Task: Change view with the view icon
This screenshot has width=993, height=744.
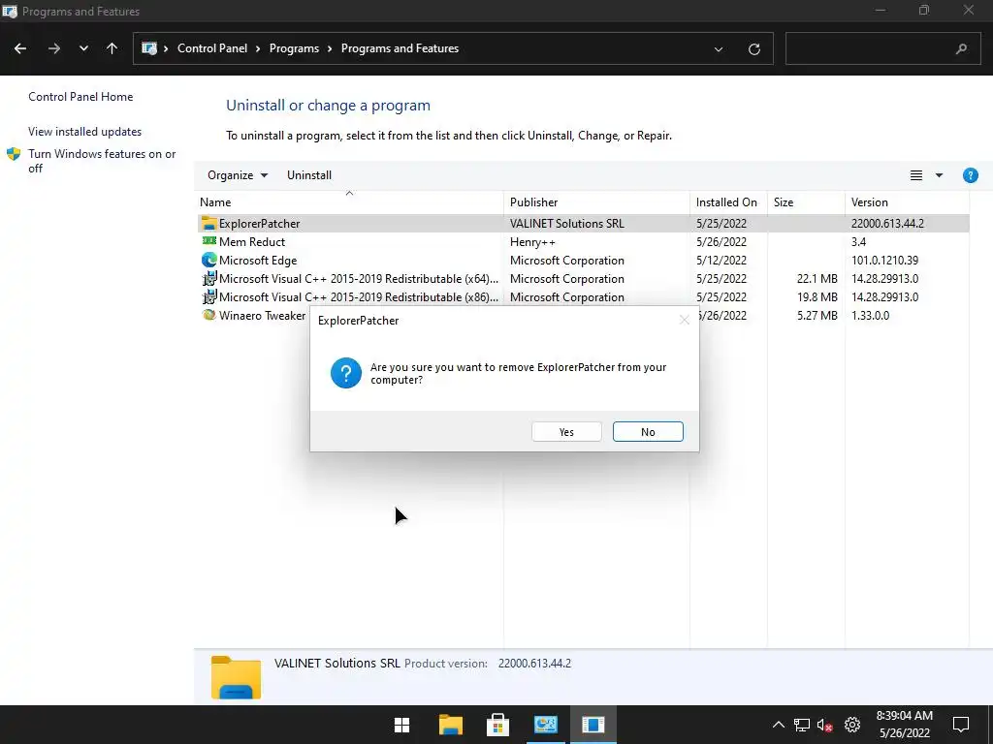Action: click(915, 175)
